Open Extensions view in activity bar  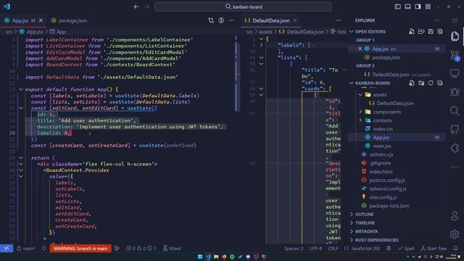click(455, 148)
